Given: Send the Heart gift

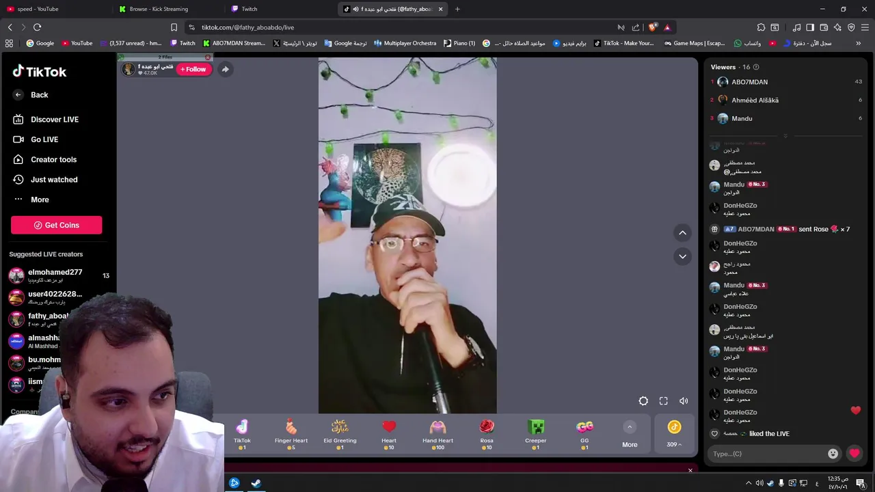Looking at the screenshot, I should tap(389, 435).
